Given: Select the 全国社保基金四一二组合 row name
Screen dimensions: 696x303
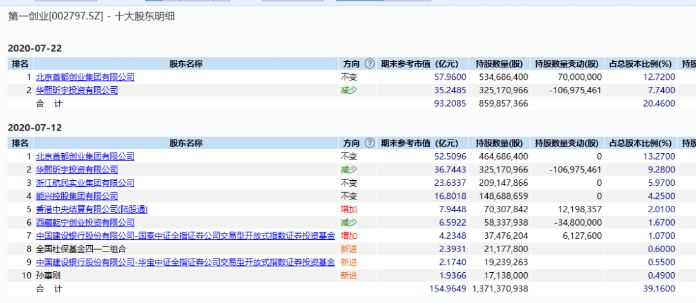Looking at the screenshot, I should (81, 249).
